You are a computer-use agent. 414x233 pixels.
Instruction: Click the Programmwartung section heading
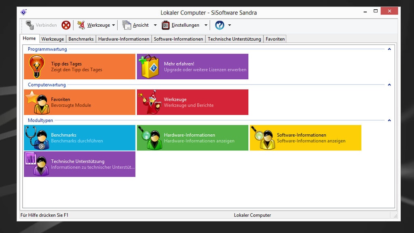47,49
